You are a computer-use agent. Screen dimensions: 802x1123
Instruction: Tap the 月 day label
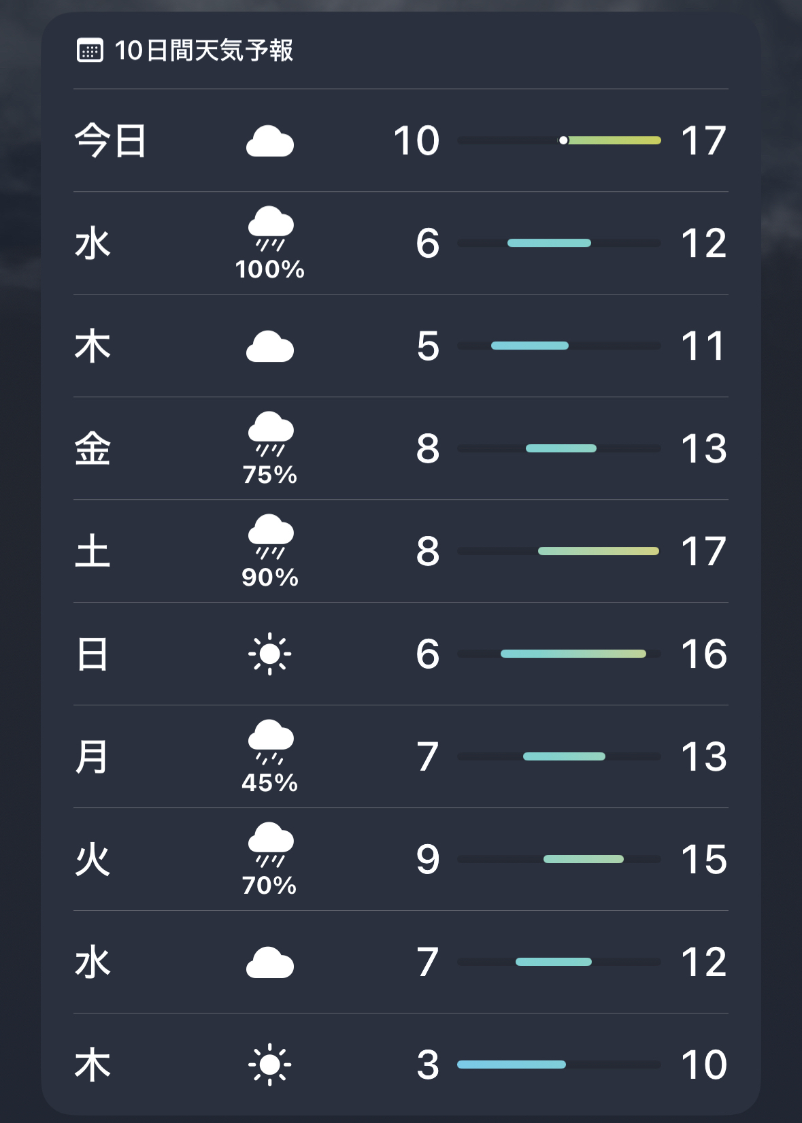(x=92, y=757)
